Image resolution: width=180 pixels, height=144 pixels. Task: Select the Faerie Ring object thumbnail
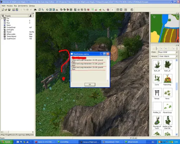coord(168,79)
